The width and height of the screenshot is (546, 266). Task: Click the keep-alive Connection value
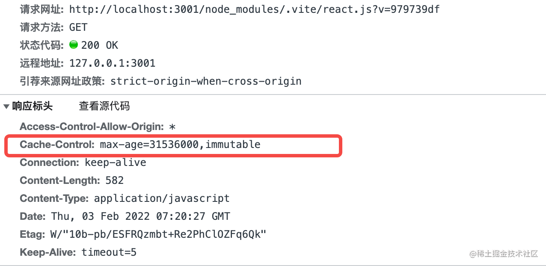[x=115, y=163]
